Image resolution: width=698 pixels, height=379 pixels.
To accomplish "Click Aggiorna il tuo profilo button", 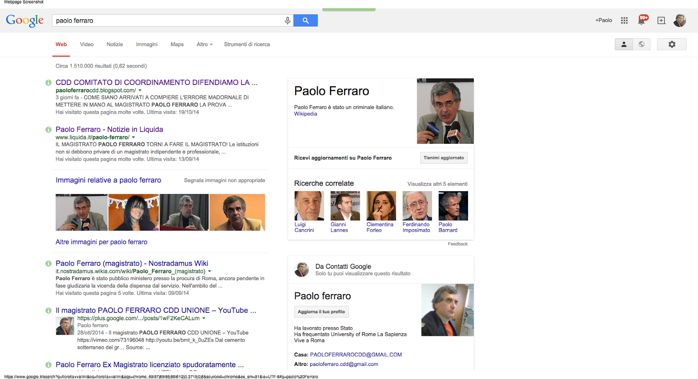I will tap(321, 311).
